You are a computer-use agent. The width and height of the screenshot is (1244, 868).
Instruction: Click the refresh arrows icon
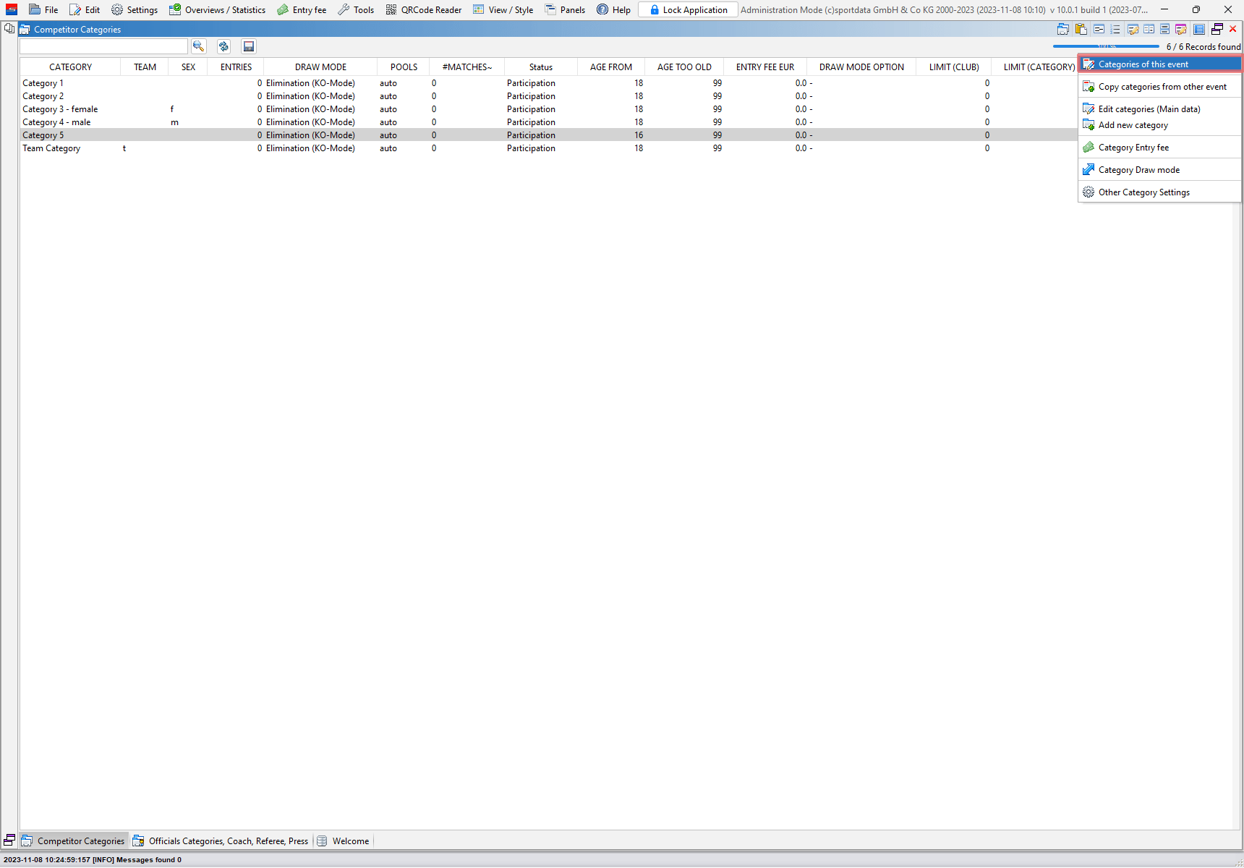pos(223,46)
